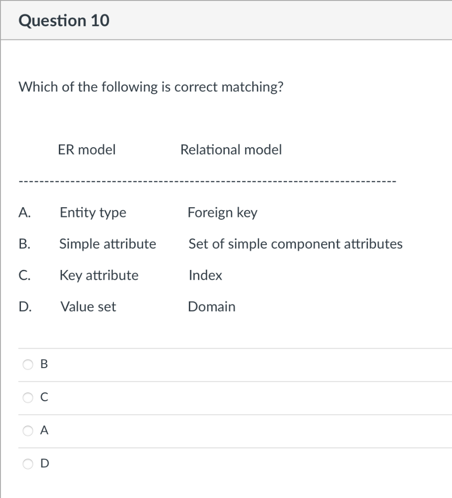452x498 pixels.
Task: Click row letter 'D.' beside Value set
Action: 25,307
